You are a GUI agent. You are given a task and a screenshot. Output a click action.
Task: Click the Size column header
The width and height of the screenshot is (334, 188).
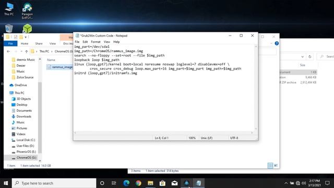click(x=303, y=65)
